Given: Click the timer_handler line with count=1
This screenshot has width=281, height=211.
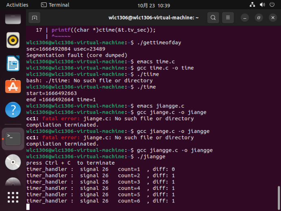Looking at the screenshot, I should tap(100, 169).
